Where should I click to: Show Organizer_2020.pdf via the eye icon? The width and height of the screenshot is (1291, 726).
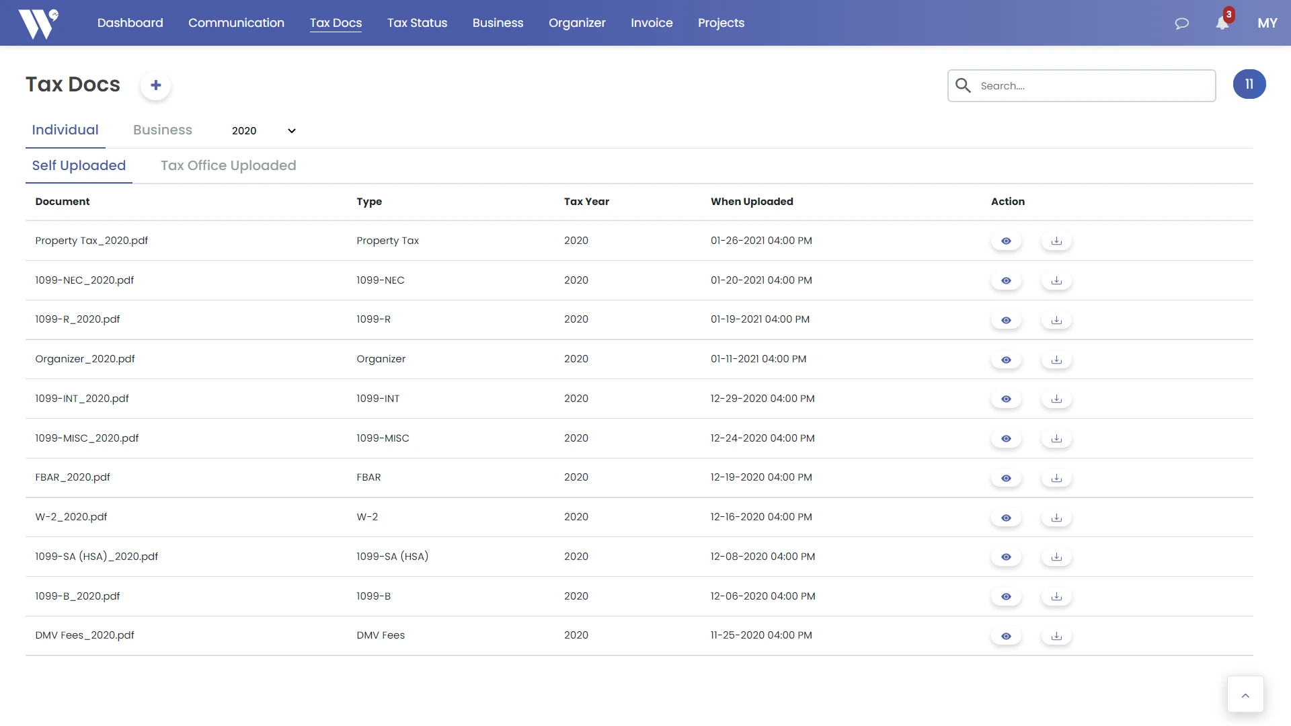pos(1006,359)
